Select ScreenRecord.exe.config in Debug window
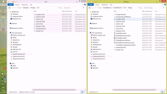167x94 pixels. [123, 36]
